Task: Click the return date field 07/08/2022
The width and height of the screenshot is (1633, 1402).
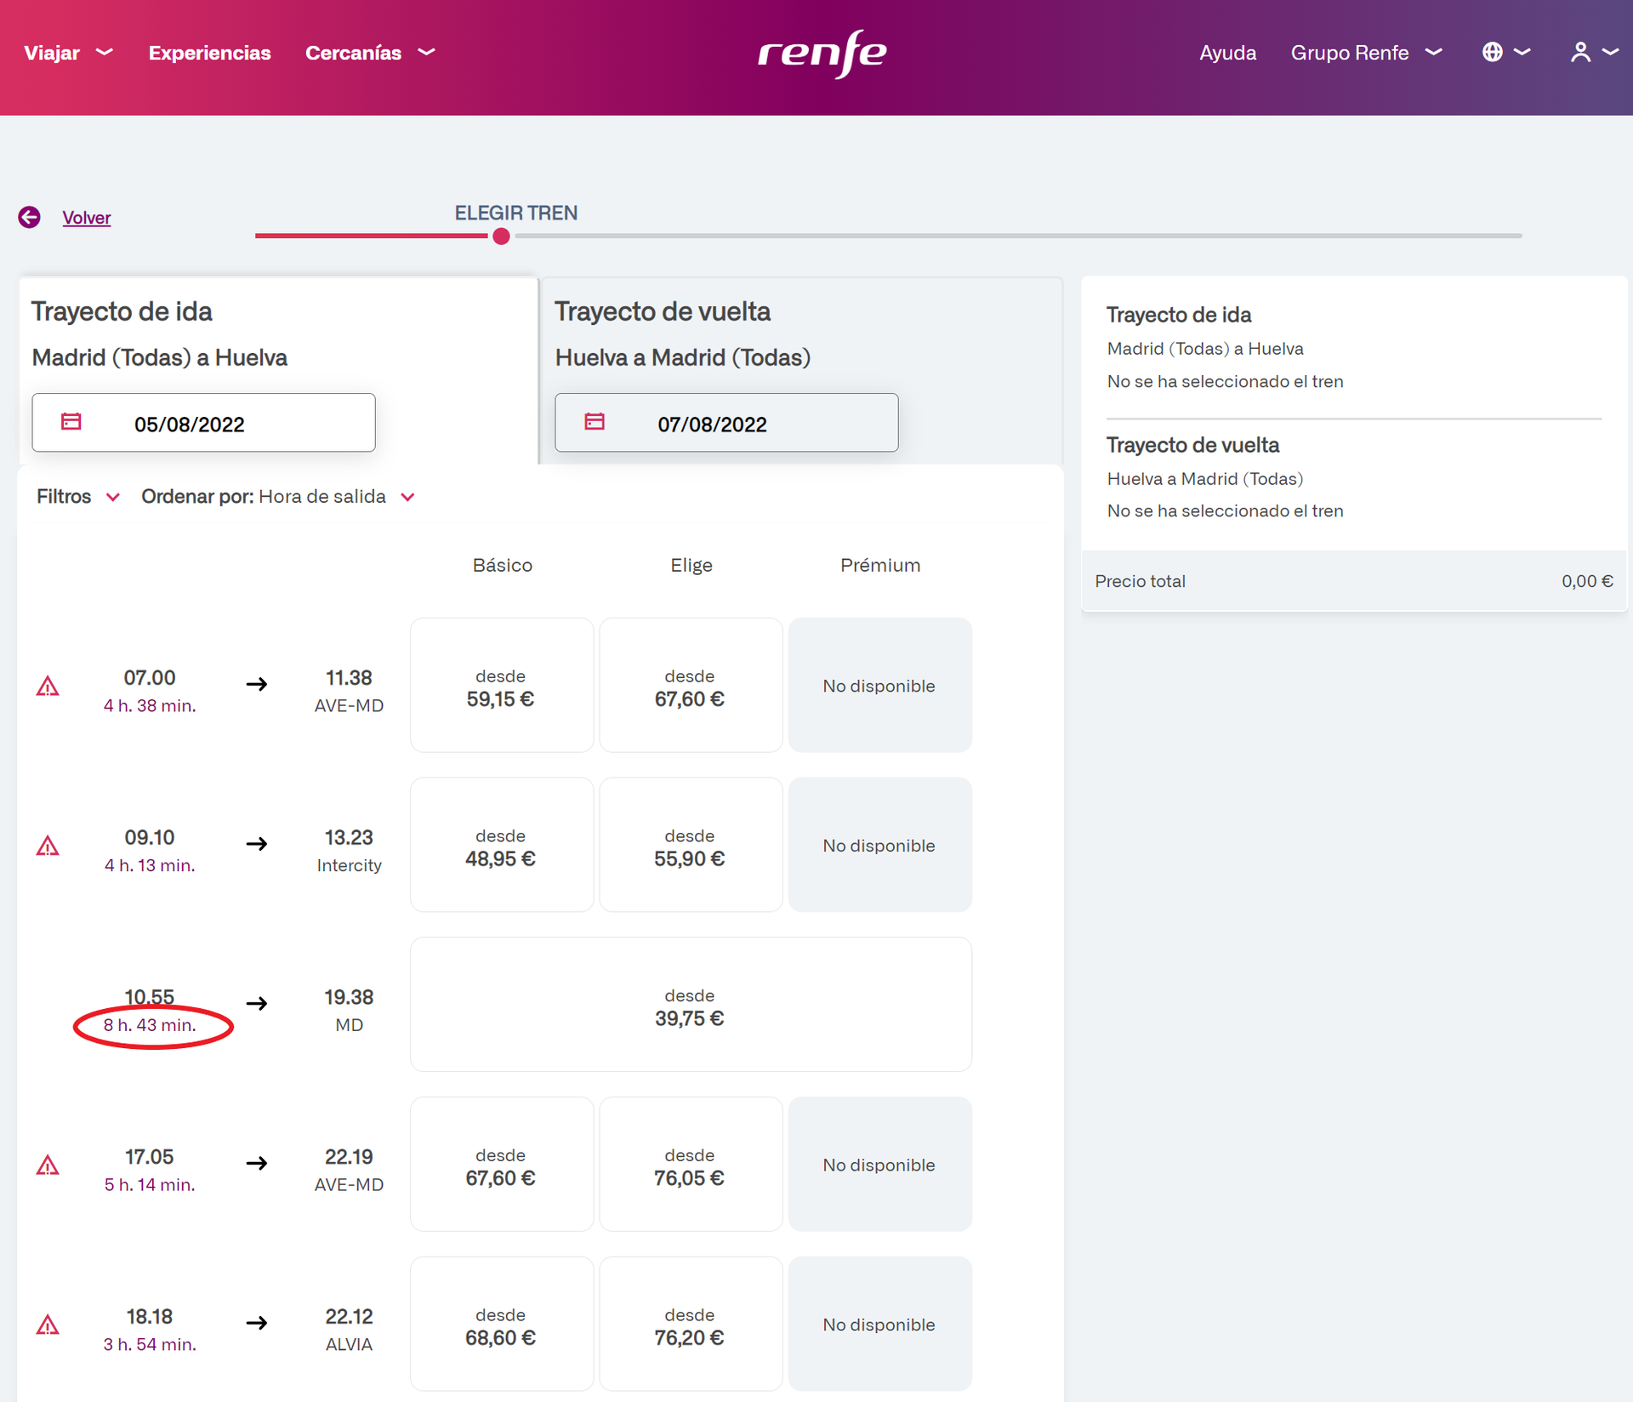Action: click(x=726, y=423)
